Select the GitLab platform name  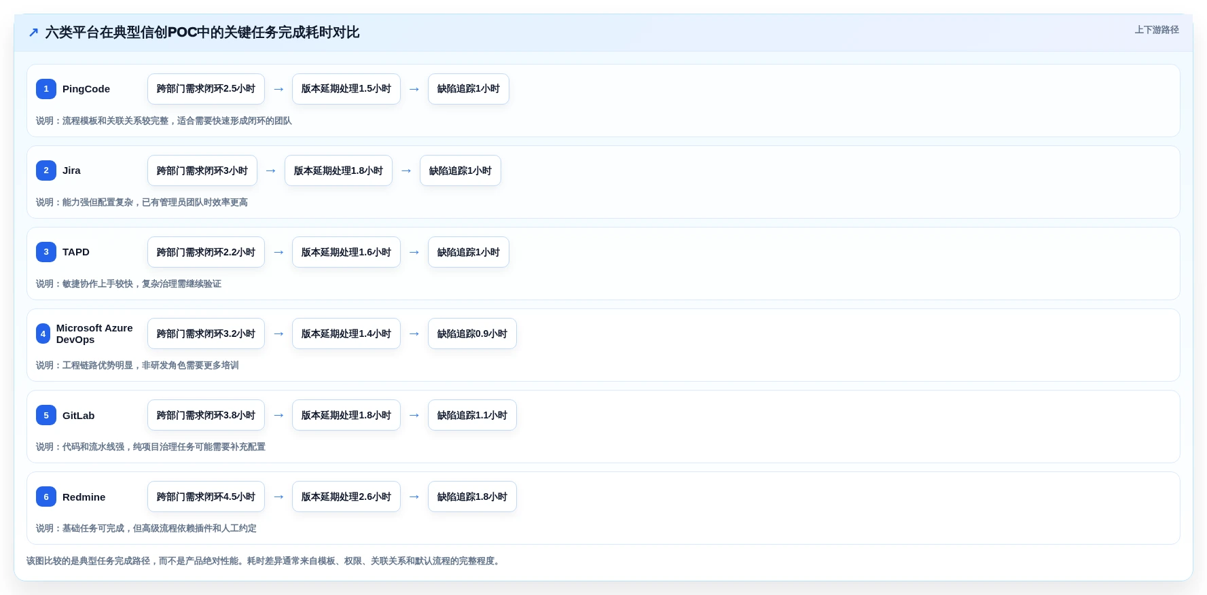(79, 415)
